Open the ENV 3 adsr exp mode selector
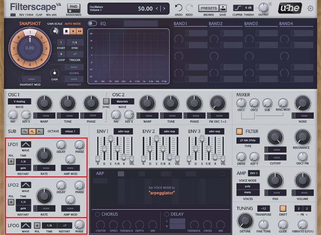The width and height of the screenshot is (321, 235). tap(214, 131)
